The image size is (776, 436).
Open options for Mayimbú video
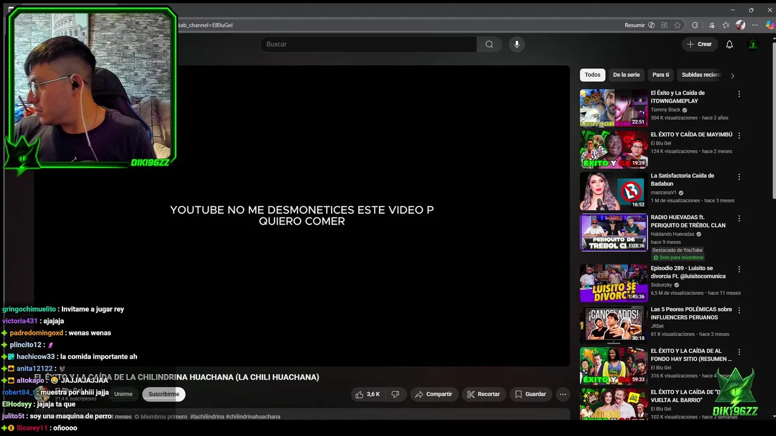(x=738, y=135)
